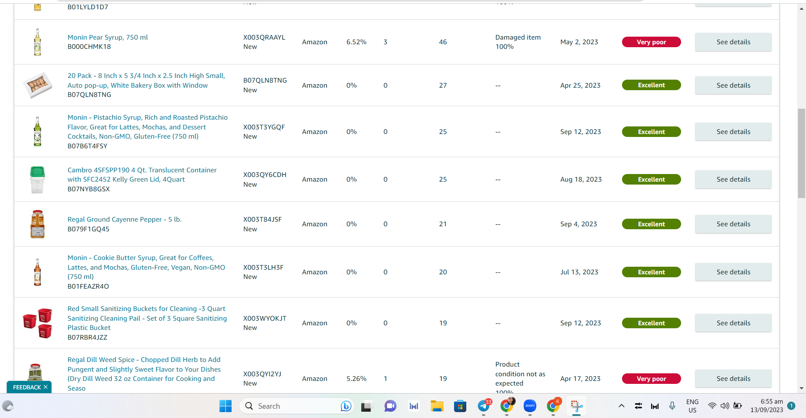Click page scrollbar down arrow
This screenshot has width=806, height=418.
point(801,388)
